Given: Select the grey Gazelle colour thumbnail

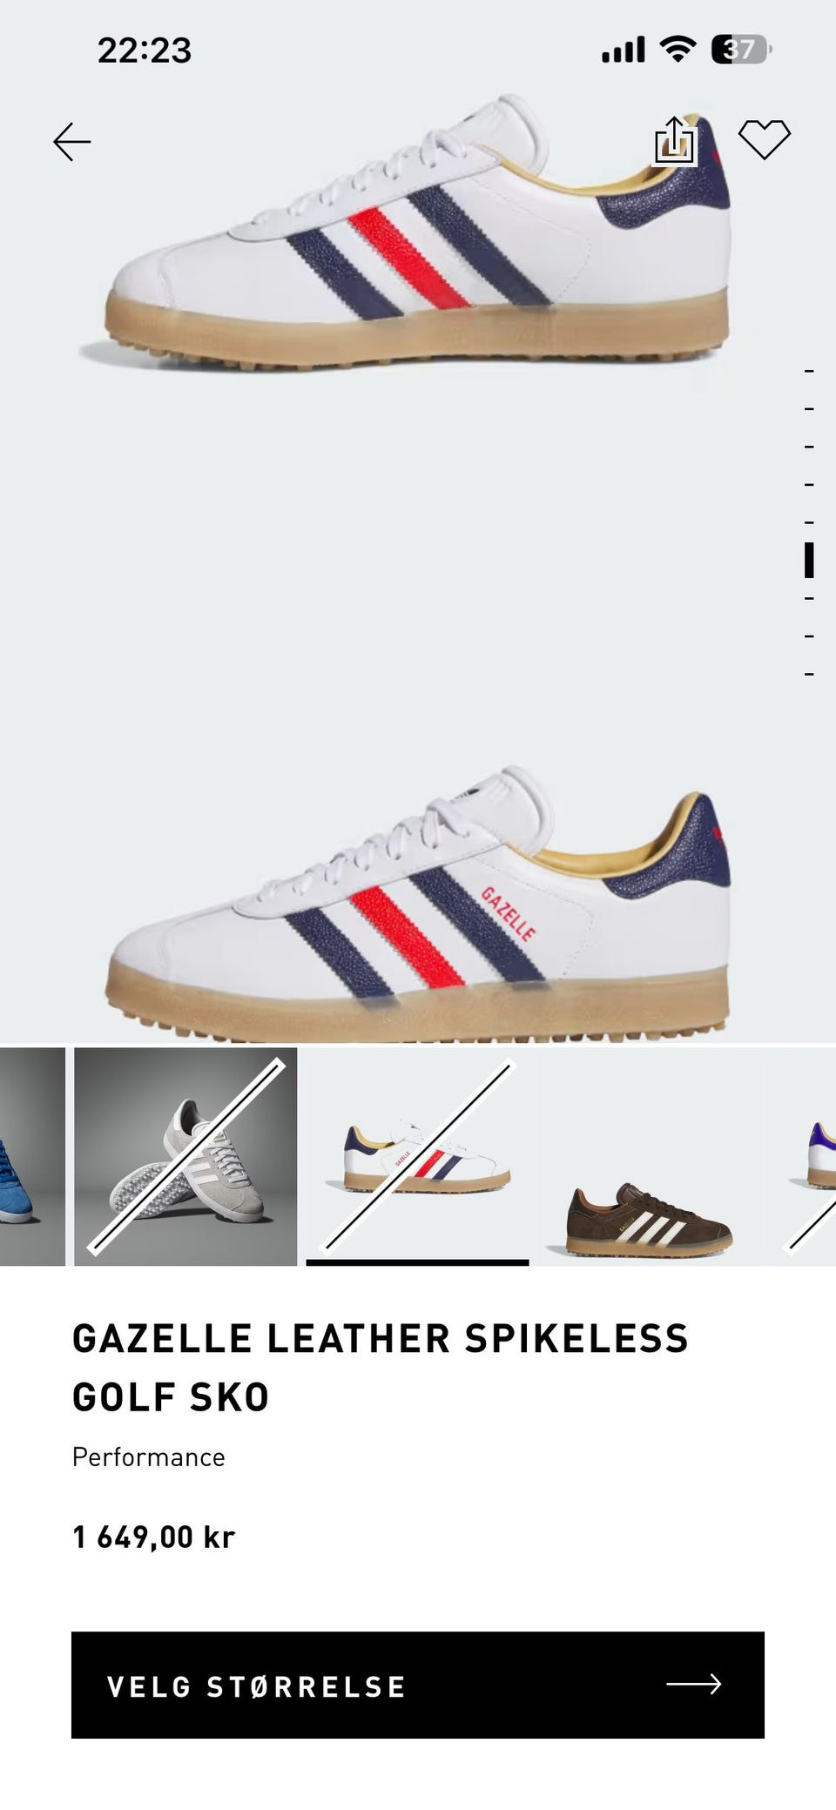Looking at the screenshot, I should (x=185, y=1157).
